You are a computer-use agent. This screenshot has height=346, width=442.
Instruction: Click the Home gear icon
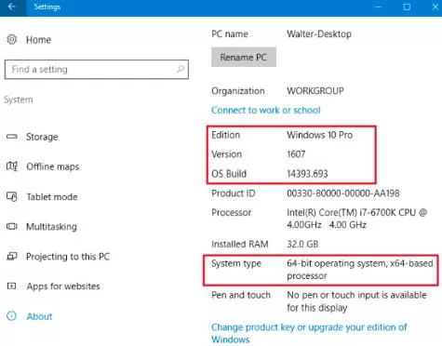point(12,39)
